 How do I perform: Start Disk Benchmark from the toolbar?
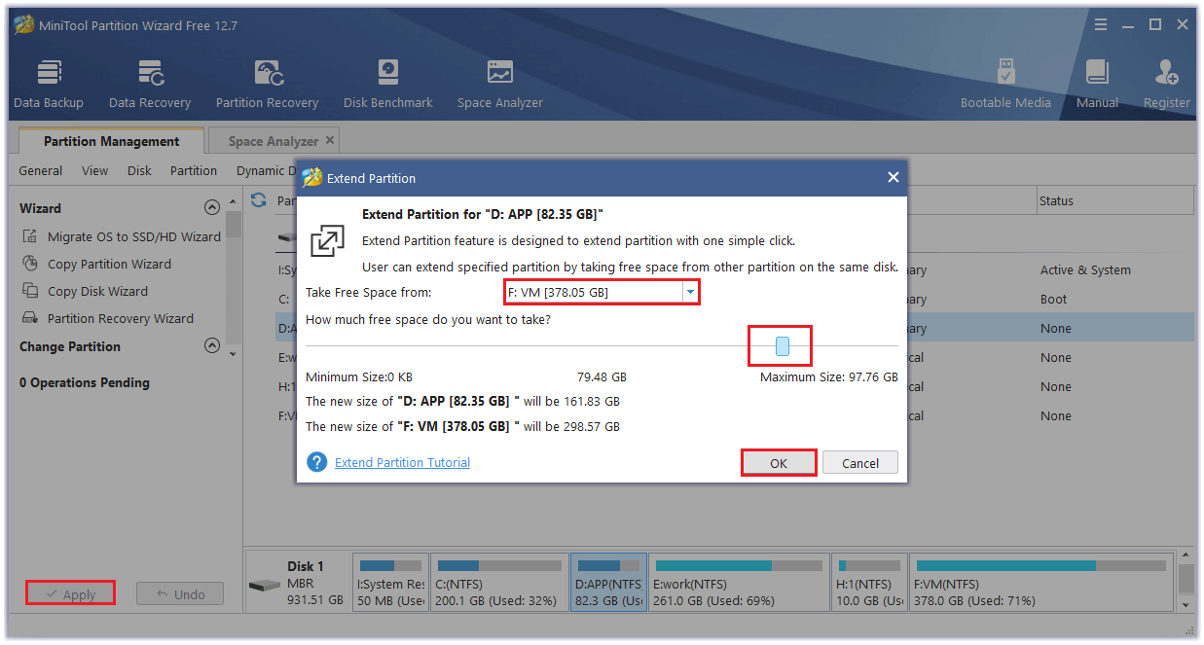(388, 84)
